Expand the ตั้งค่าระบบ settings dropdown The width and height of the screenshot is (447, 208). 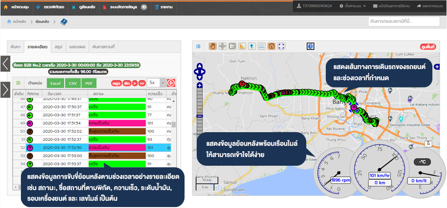click(x=353, y=6)
